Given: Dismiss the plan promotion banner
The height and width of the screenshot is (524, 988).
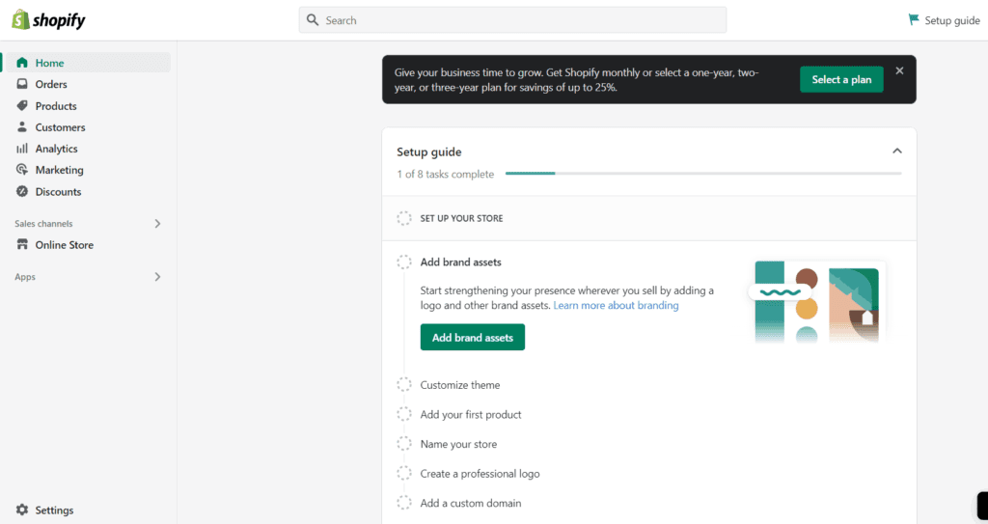Looking at the screenshot, I should [900, 70].
